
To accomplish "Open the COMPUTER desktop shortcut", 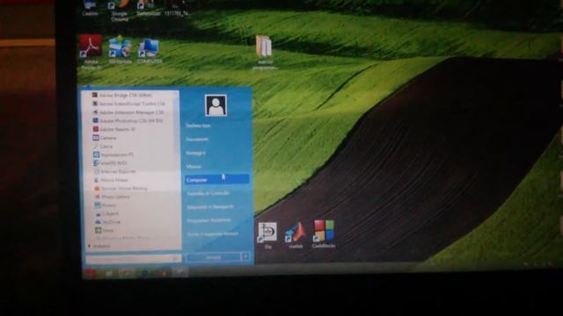I will pos(150,51).
